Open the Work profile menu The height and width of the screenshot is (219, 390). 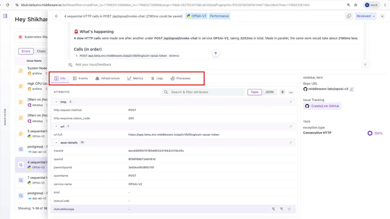371,5
